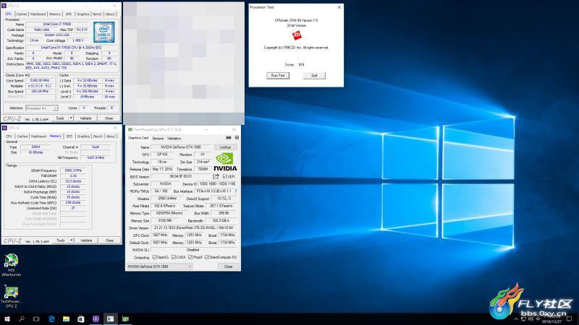Screen dimensions: 579x325
Task: Click Validate in Memory CPU-Z window
Action: coord(86,240)
